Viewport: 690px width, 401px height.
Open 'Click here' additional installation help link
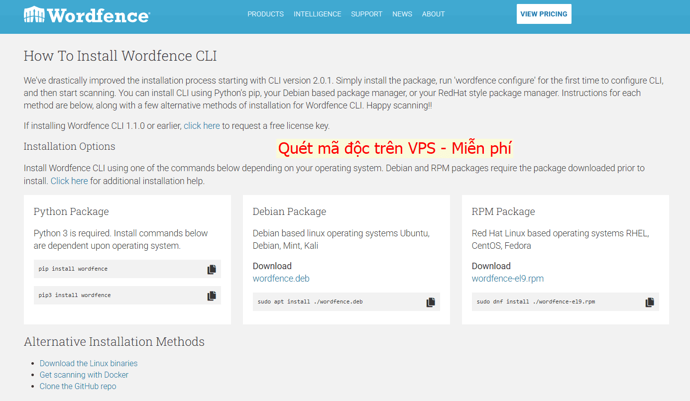[x=69, y=181]
